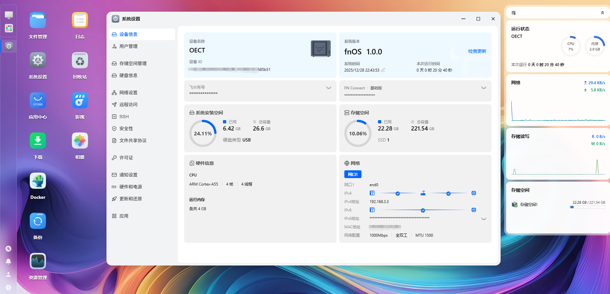Image resolution: width=610 pixels, height=294 pixels.
Task: Open the Docker desktop app
Action: pos(38,181)
